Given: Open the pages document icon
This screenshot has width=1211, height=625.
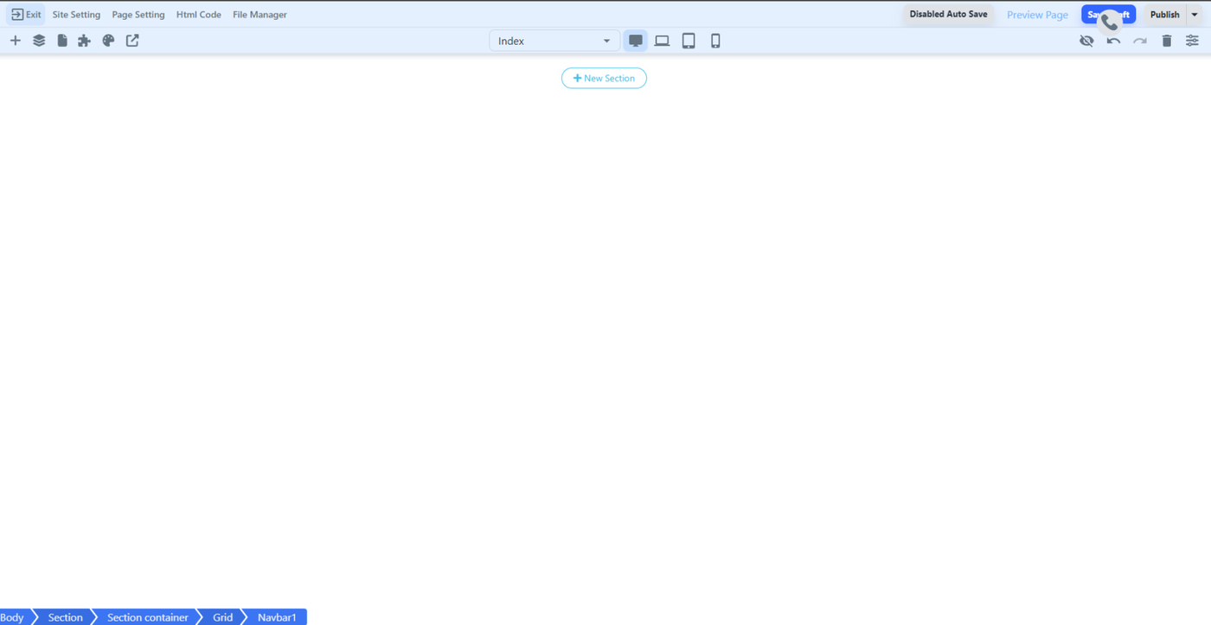Looking at the screenshot, I should [x=62, y=41].
